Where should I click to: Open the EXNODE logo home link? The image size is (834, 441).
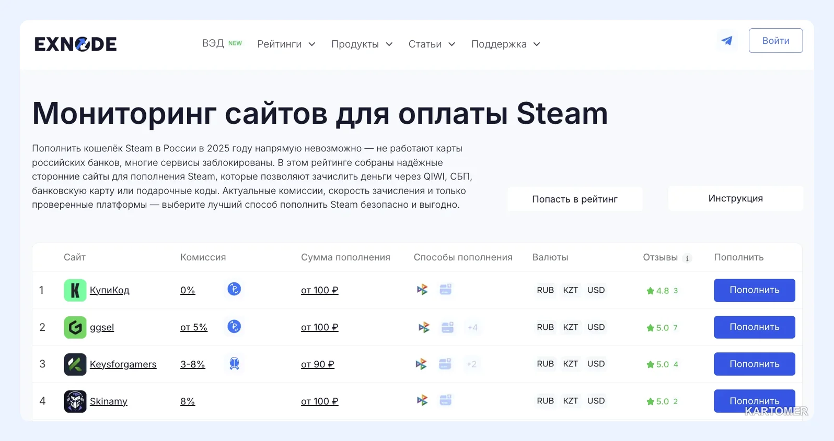tap(76, 44)
